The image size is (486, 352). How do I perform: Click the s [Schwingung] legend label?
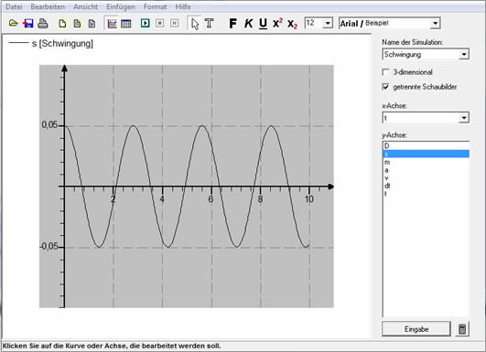coord(62,44)
